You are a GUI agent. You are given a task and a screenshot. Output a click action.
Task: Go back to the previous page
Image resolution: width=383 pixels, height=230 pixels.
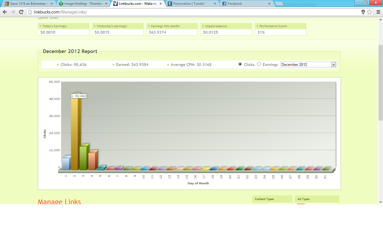5,12
